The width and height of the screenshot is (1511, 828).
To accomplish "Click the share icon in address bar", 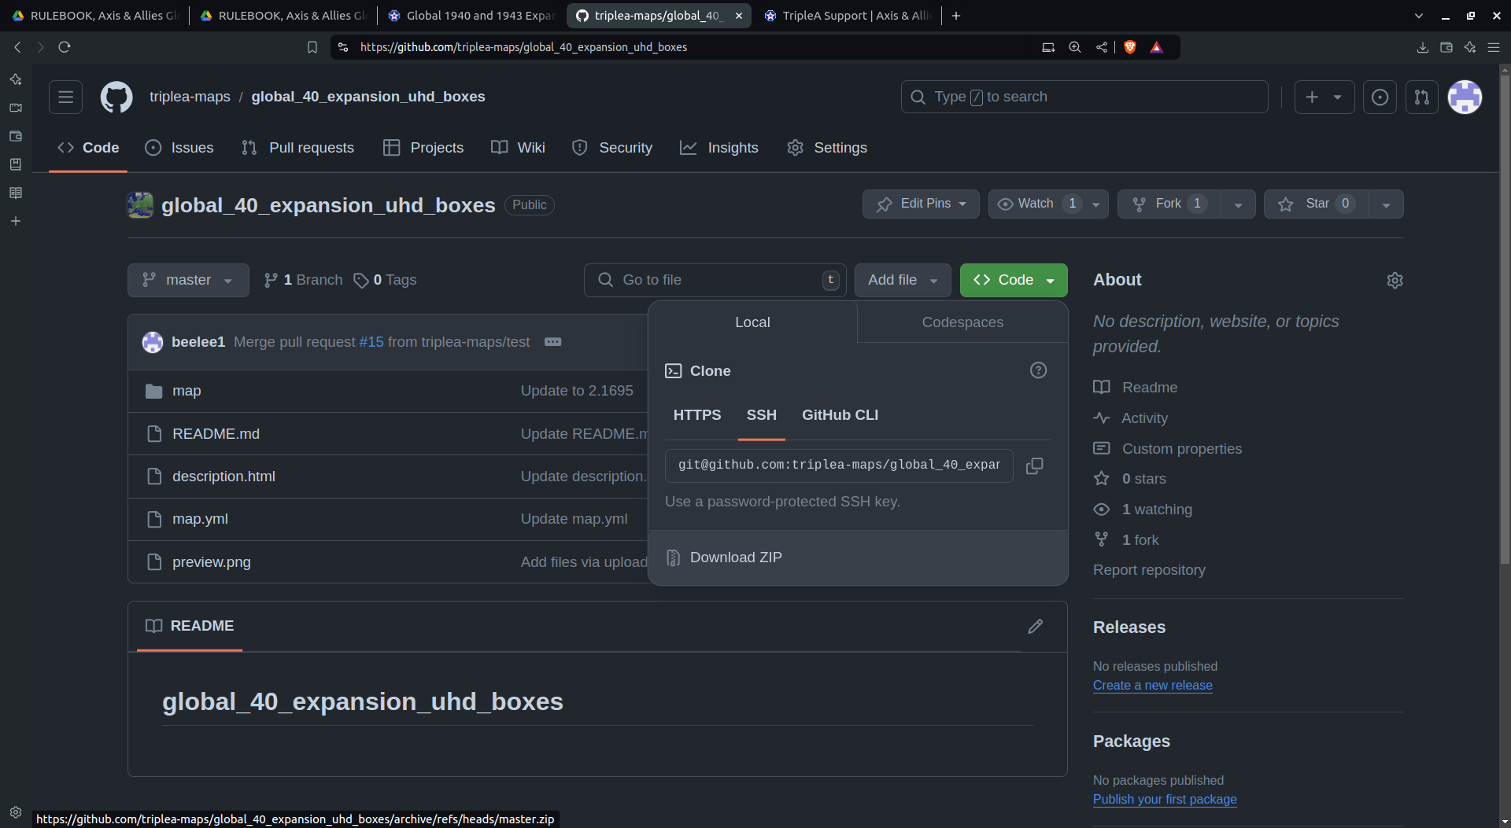I will (x=1101, y=47).
